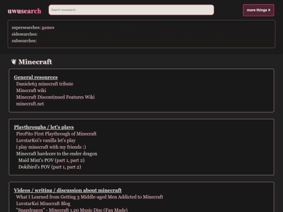Open the more things menu
The width and height of the screenshot is (283, 212).
coord(258,10)
